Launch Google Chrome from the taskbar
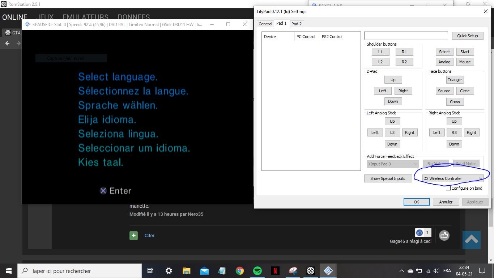This screenshot has width=494, height=278. coord(239,271)
